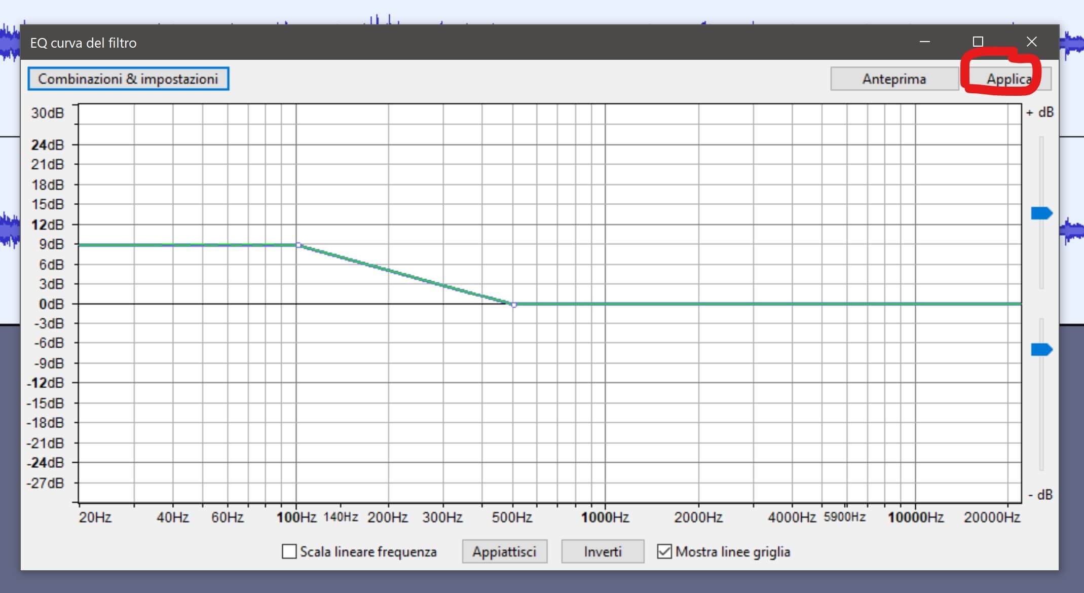Screen dimensions: 1084x593
Task: Click the lower slider track above -dB label
Action: click(x=1041, y=431)
